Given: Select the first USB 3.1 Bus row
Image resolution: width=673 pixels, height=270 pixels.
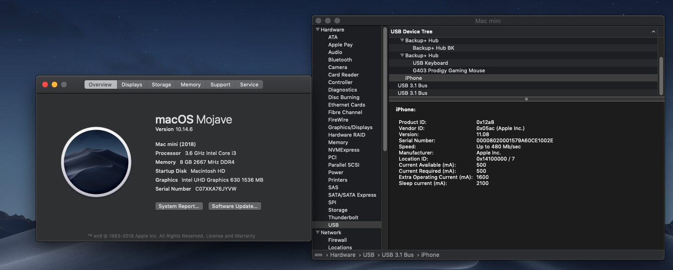Looking at the screenshot, I should click(523, 85).
